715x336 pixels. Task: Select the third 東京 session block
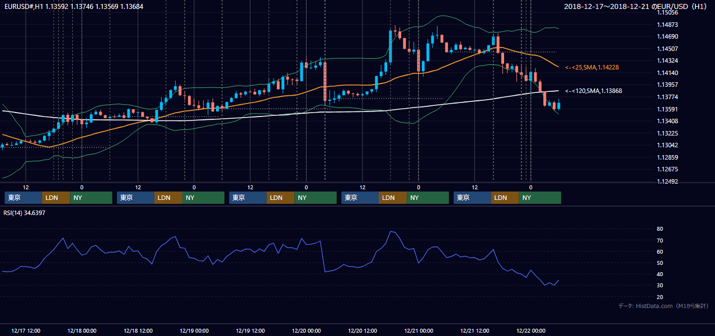click(248, 198)
